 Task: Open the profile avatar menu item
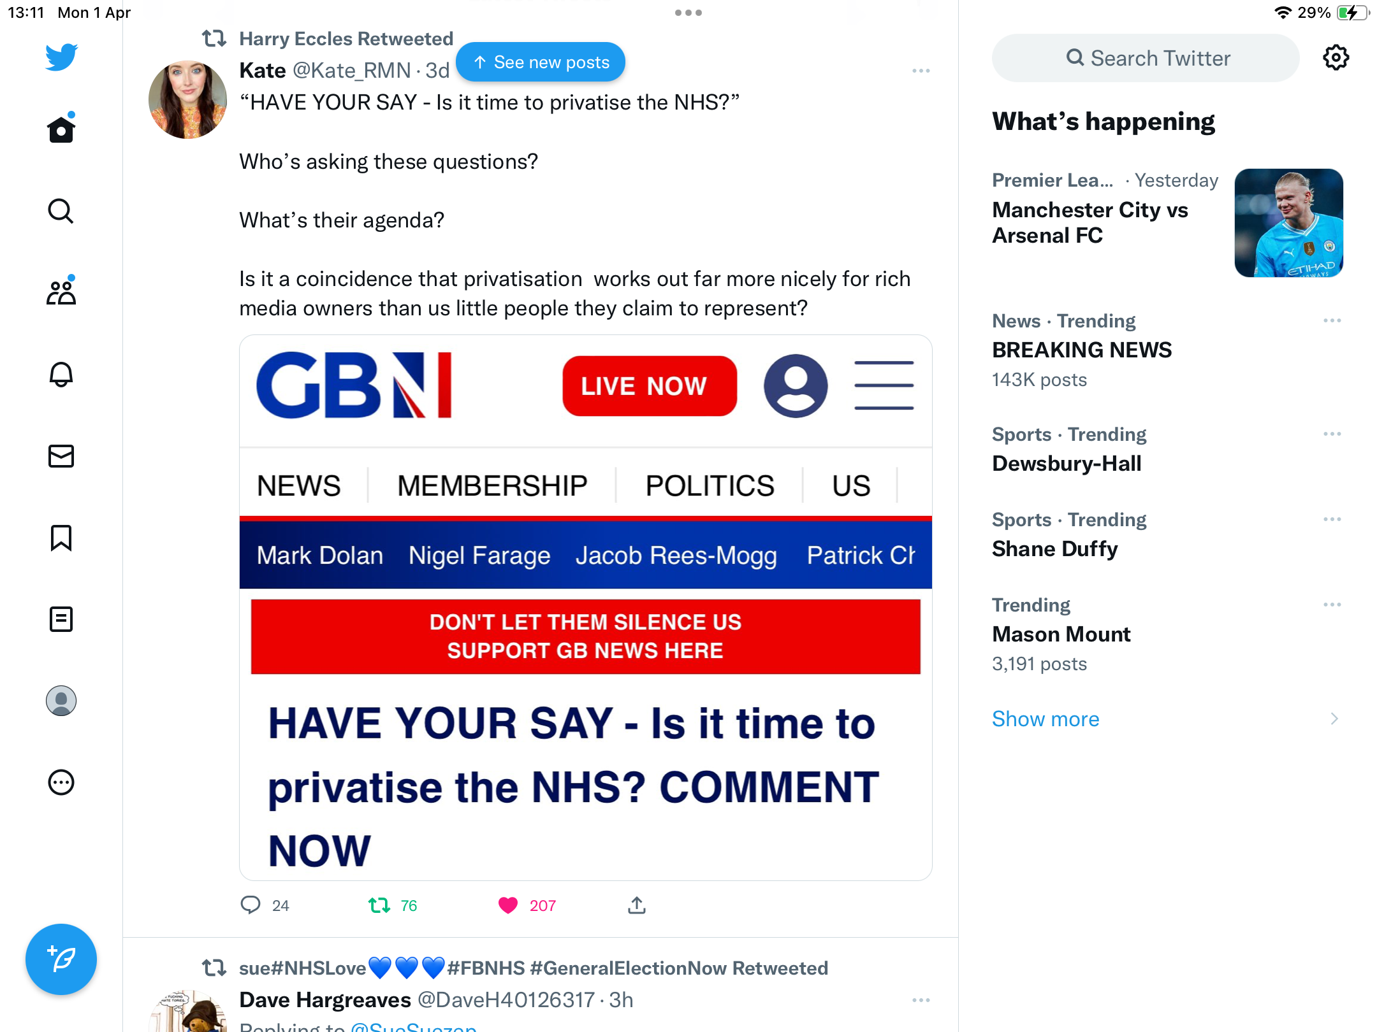click(61, 701)
